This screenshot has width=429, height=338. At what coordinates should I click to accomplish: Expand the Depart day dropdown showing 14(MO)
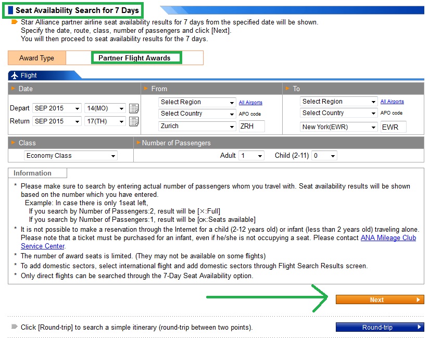point(105,108)
